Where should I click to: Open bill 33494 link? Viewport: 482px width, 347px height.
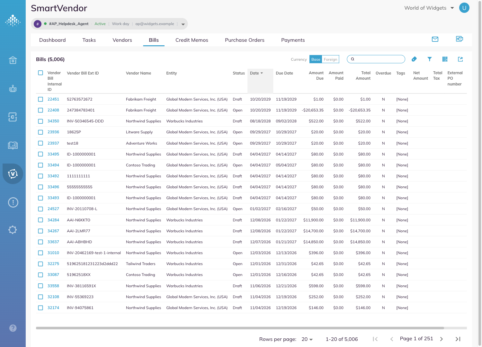53,165
